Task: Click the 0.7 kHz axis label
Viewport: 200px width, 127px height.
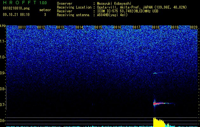Action: [3, 105]
